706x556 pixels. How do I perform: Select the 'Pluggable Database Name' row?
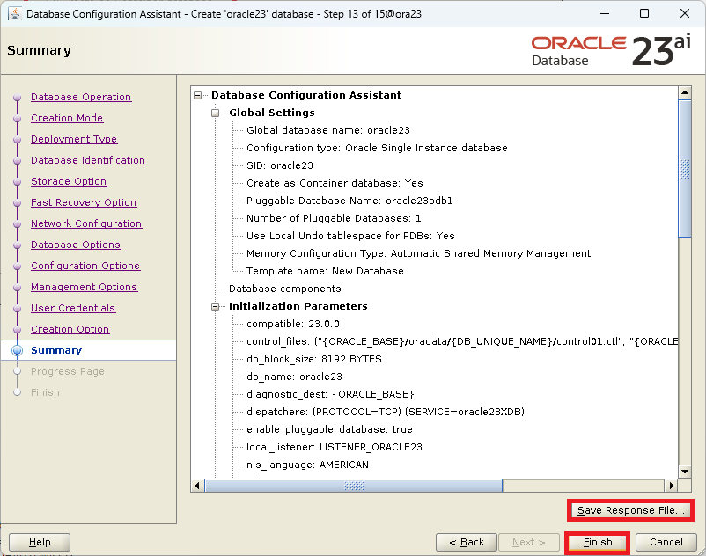349,201
